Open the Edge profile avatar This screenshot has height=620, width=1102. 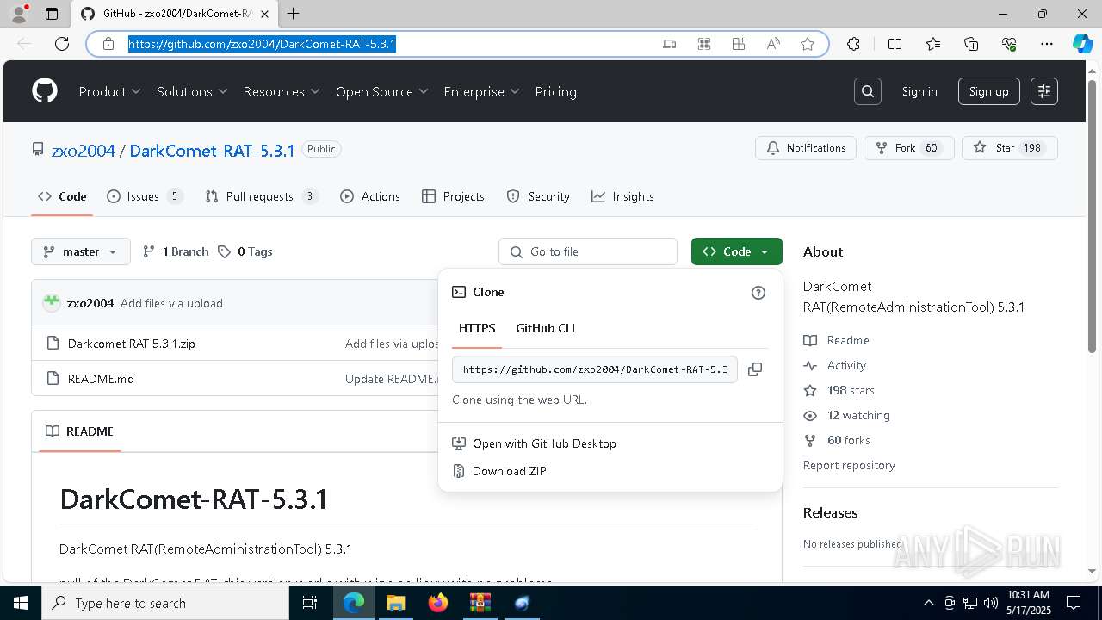click(x=19, y=14)
